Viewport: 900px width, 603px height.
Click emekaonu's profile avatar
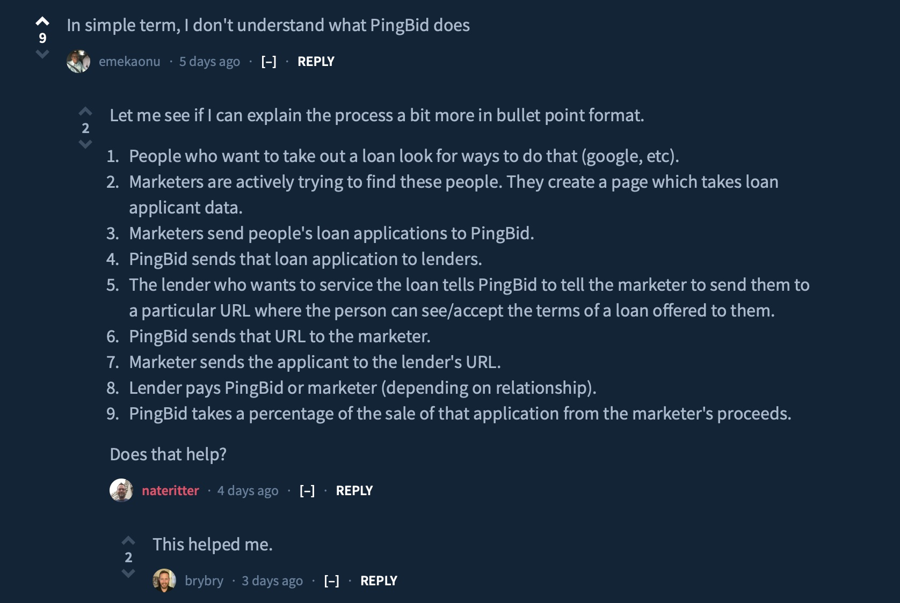tap(78, 62)
